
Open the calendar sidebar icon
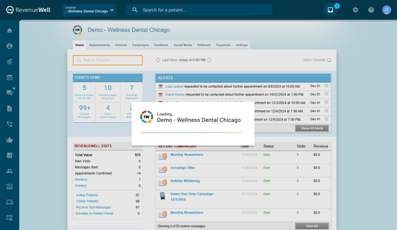[9, 77]
